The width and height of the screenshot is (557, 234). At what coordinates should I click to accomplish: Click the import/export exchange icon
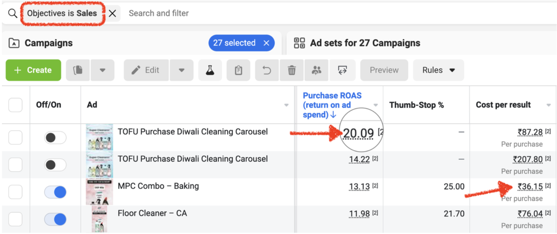coord(342,70)
